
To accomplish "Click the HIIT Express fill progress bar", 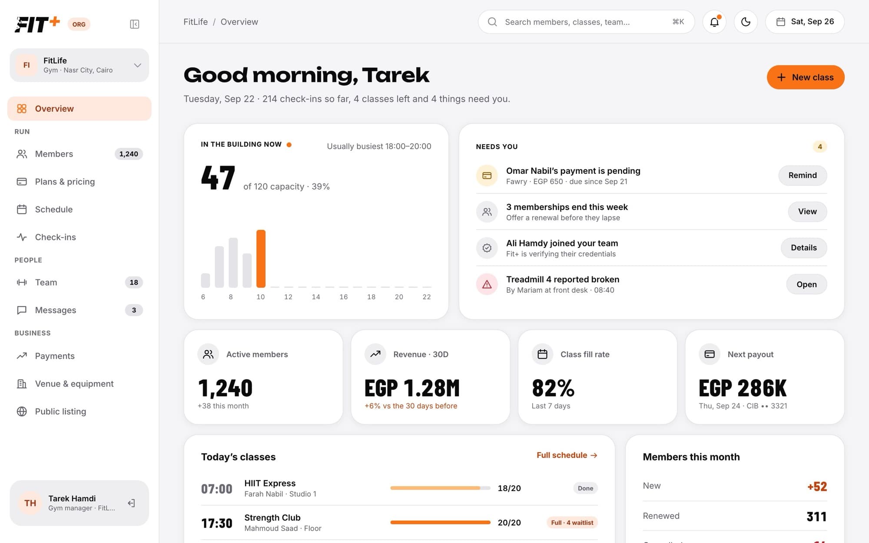I will (440, 488).
